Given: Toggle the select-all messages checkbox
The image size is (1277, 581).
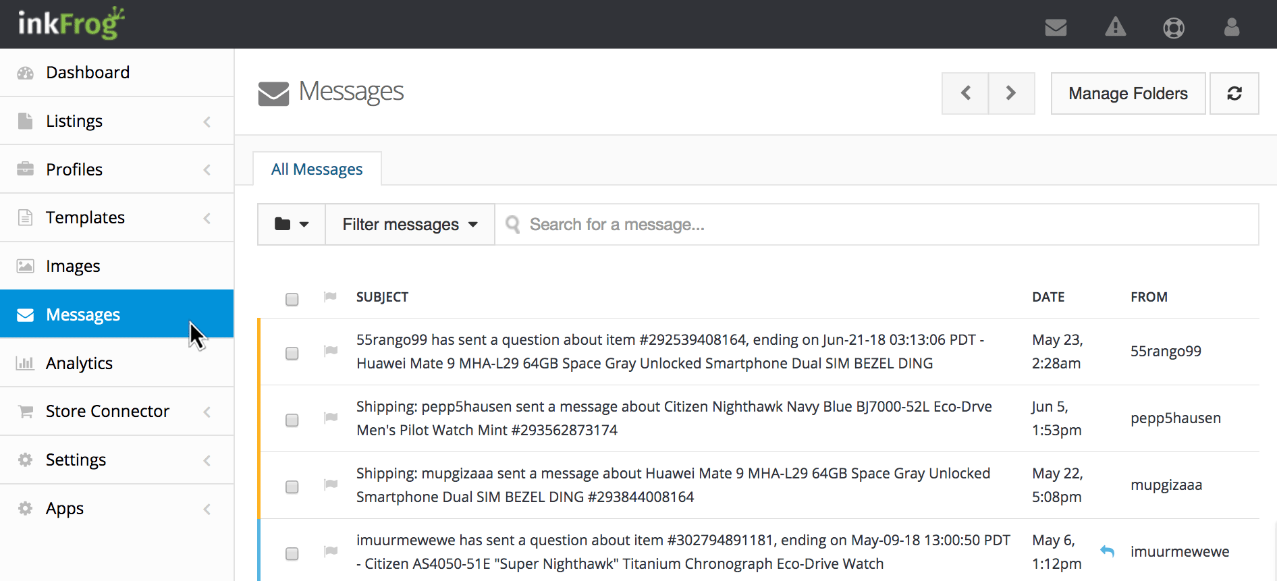Looking at the screenshot, I should [x=292, y=299].
